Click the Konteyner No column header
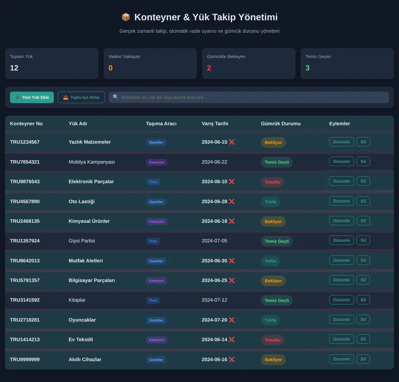 pyautogui.click(x=26, y=124)
